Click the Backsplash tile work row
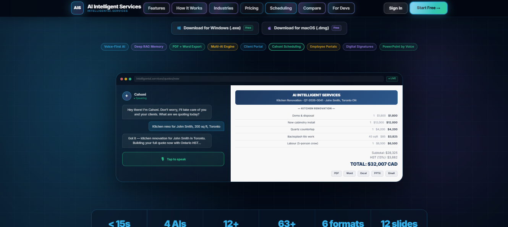Viewport: 508px width, 227px height. [316, 136]
